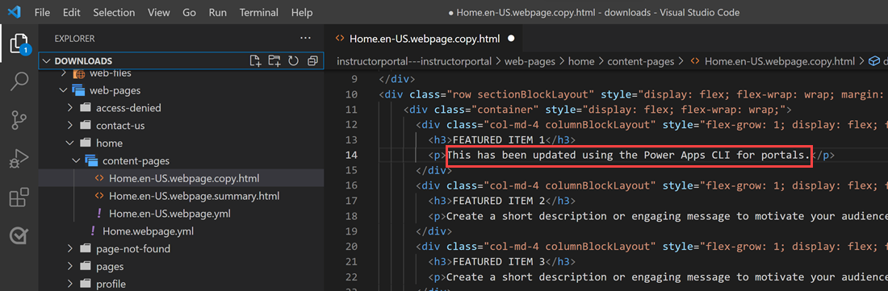The image size is (888, 291).
Task: Click closing div tag on line 9
Action: pyautogui.click(x=397, y=78)
